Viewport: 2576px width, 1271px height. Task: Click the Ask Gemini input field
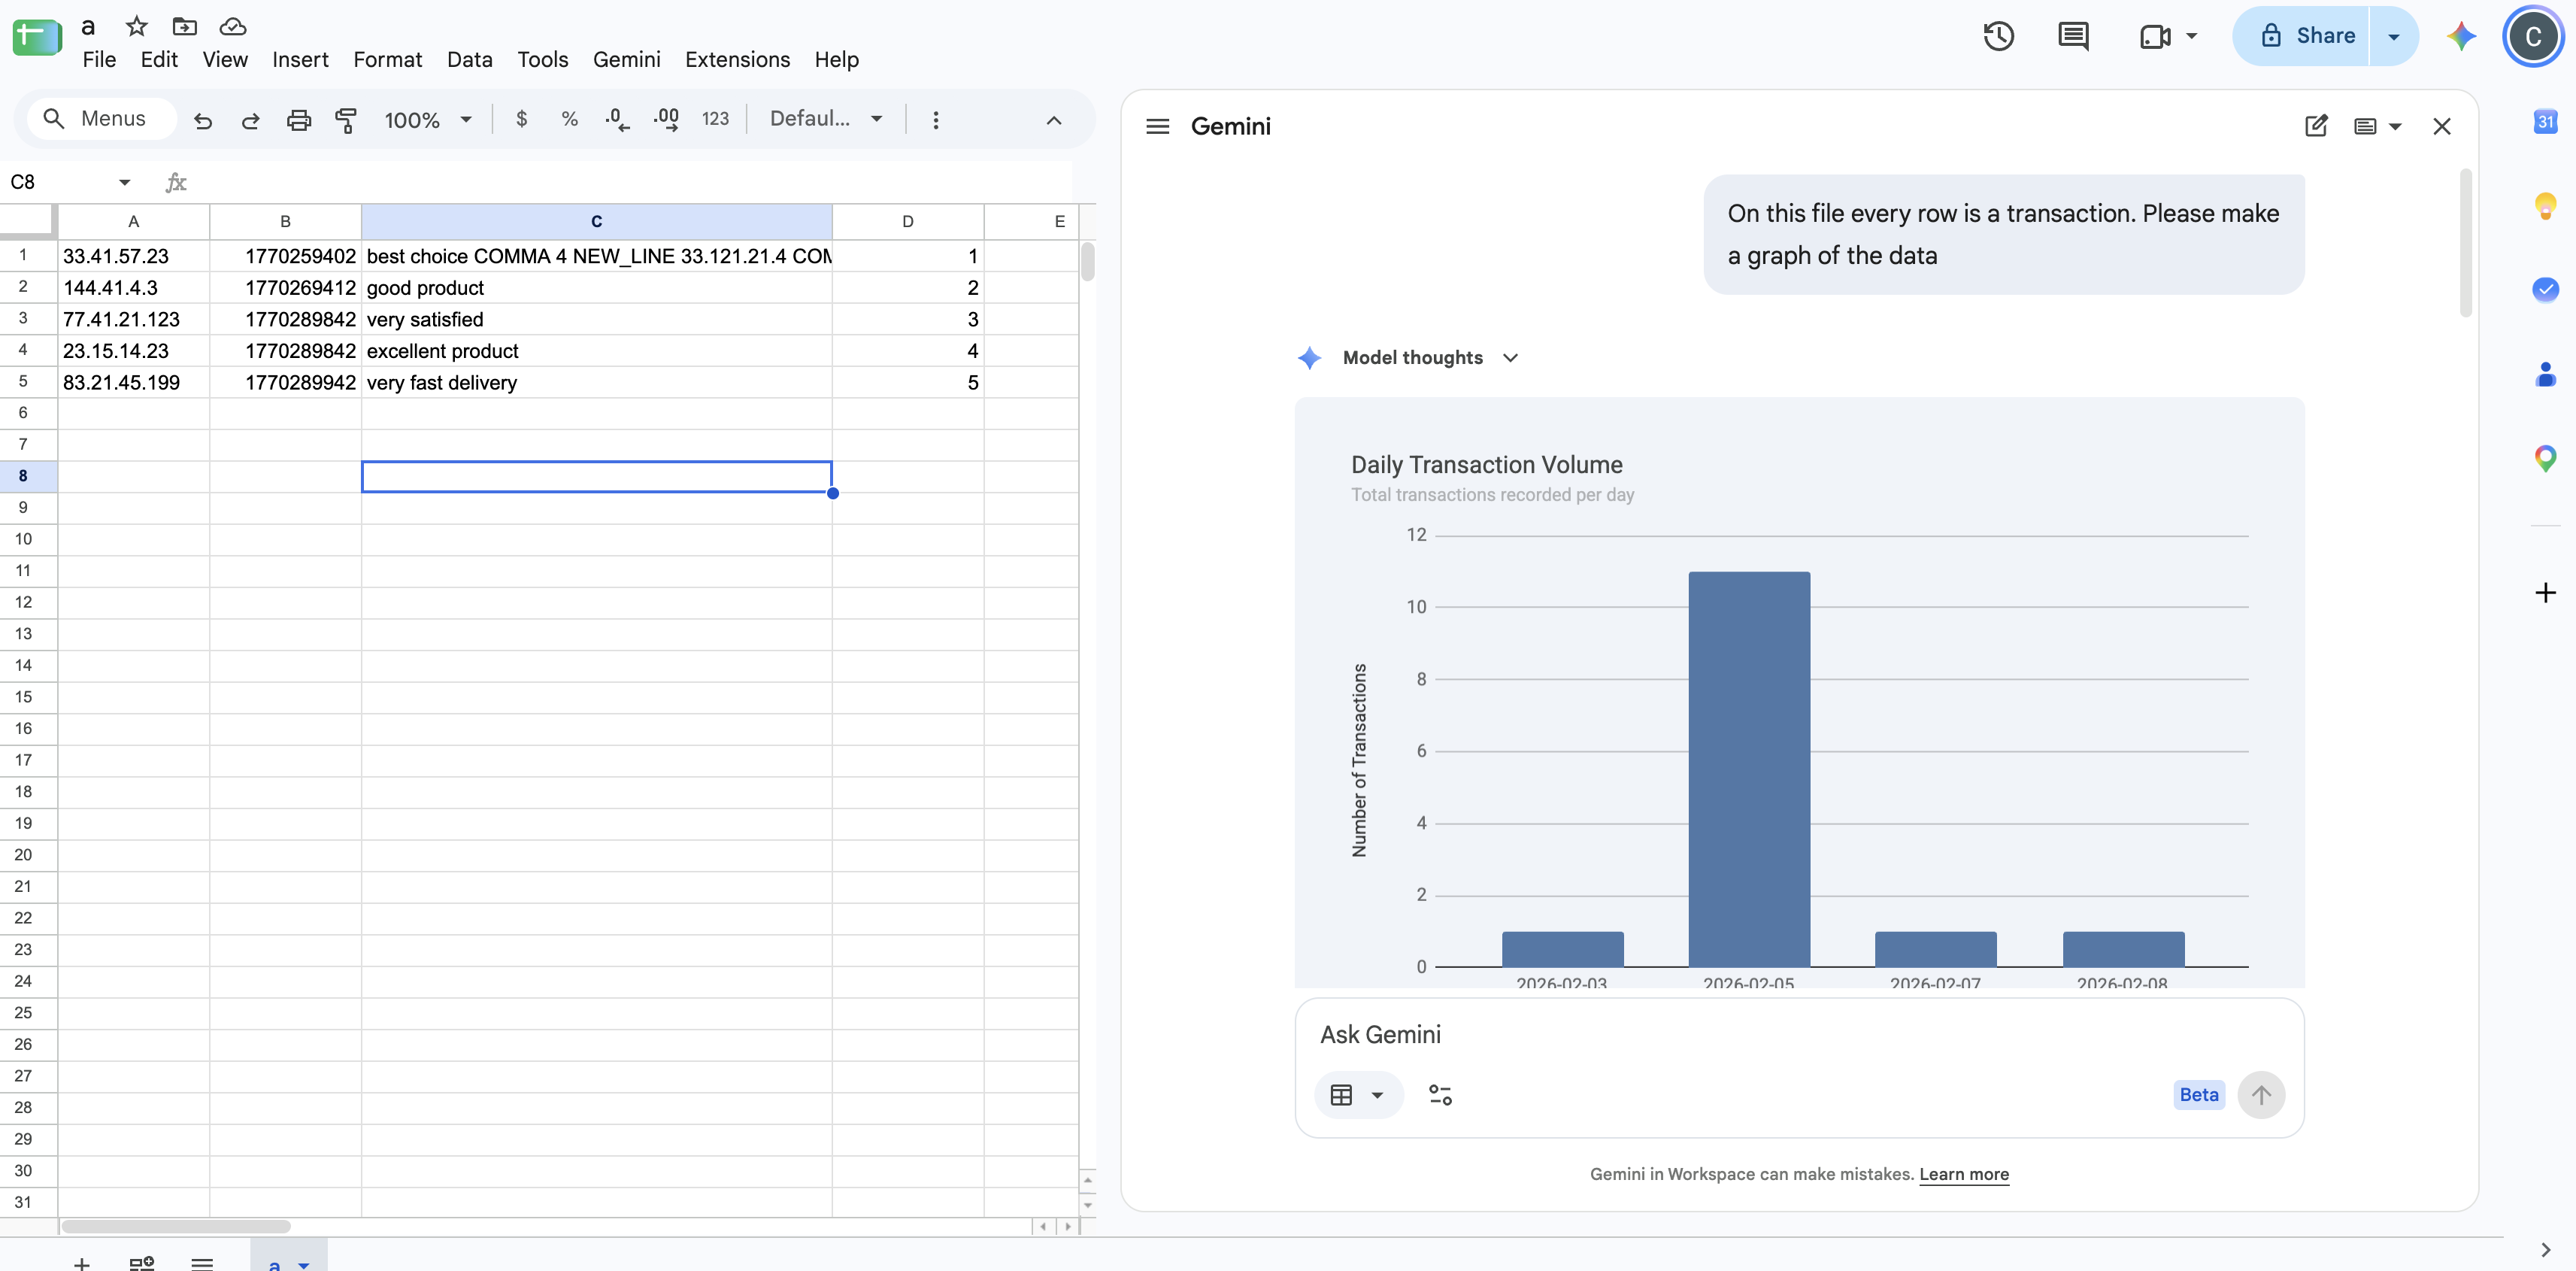coord(1798,1035)
